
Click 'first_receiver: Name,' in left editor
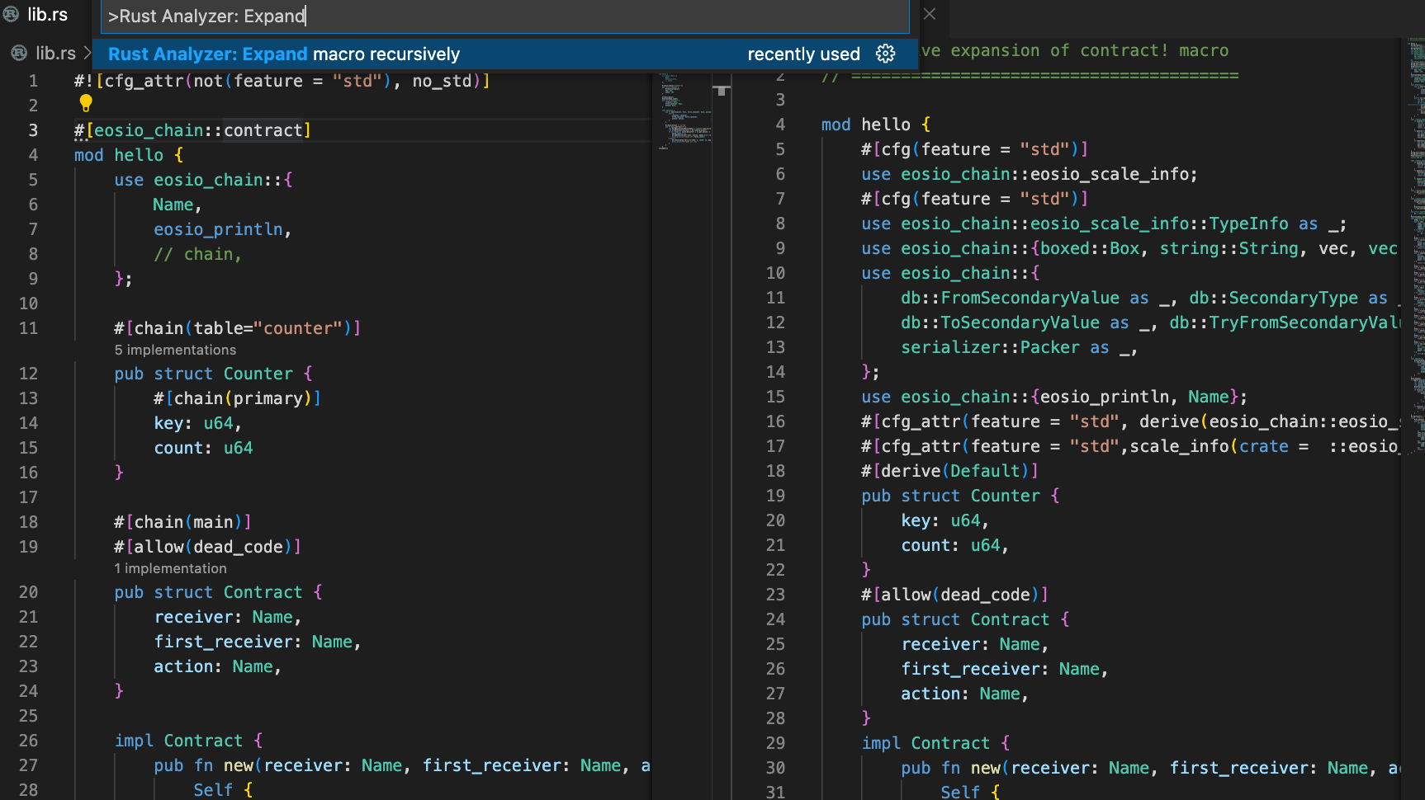258,642
